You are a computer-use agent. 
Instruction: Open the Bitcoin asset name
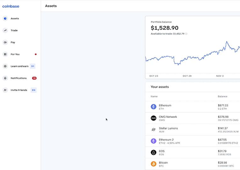[163, 163]
